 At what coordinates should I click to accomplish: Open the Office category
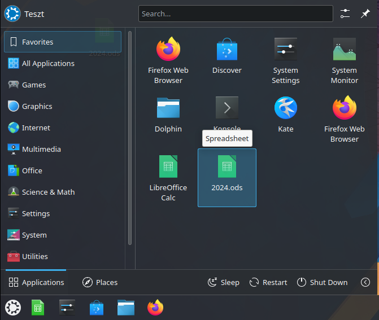point(63,171)
